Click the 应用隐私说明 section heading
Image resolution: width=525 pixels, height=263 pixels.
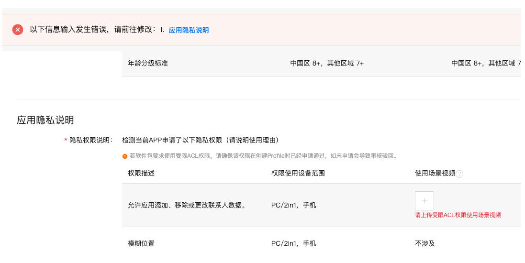click(x=45, y=120)
